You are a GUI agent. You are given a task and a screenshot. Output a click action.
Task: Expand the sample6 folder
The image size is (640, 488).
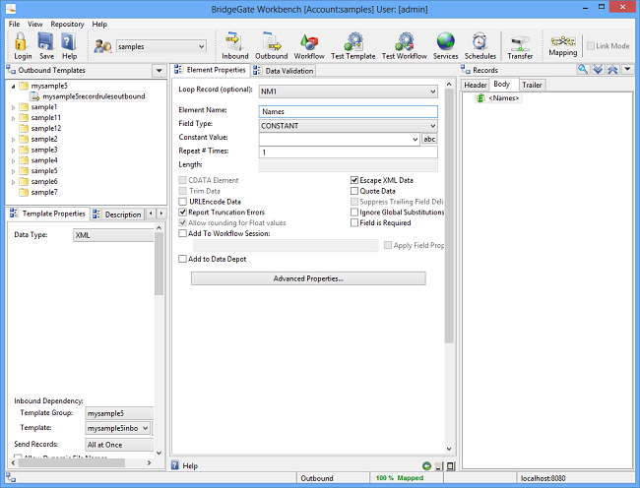click(x=13, y=182)
